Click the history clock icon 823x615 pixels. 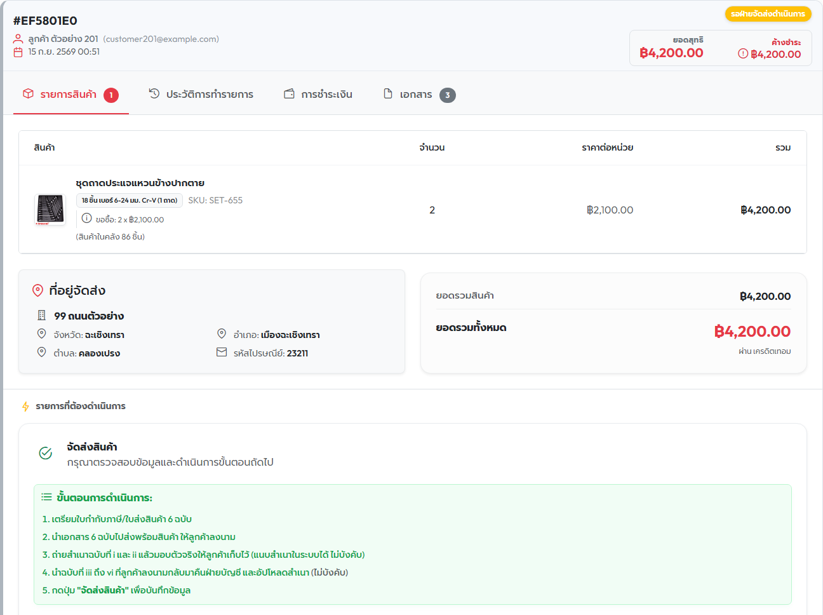[x=154, y=94]
